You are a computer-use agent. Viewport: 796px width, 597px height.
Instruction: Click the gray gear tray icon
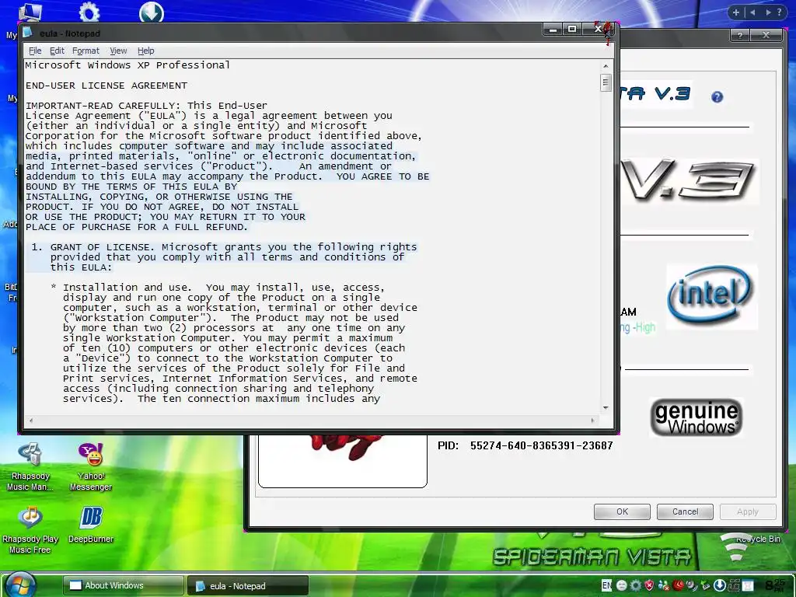point(636,585)
